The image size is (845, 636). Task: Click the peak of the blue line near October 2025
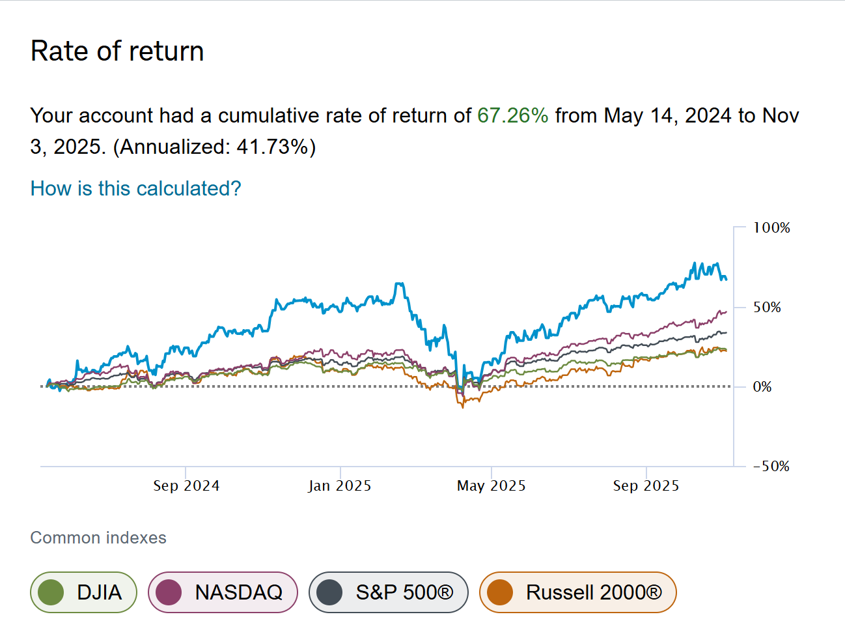[x=696, y=263]
